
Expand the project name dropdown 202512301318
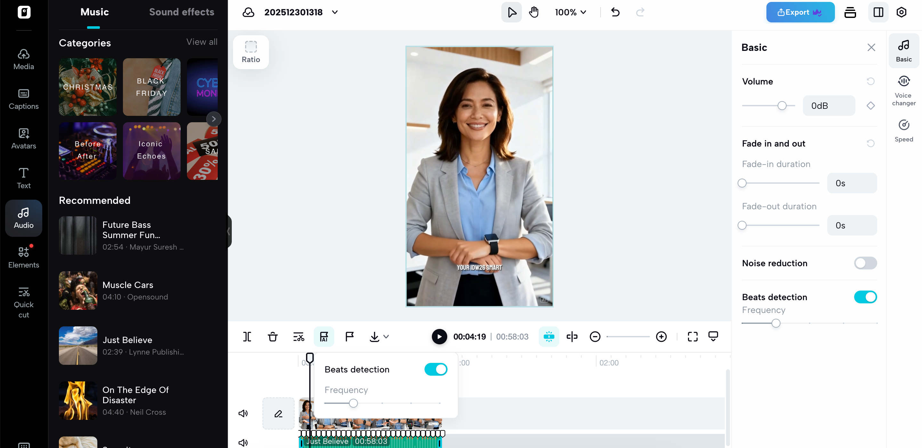(335, 12)
